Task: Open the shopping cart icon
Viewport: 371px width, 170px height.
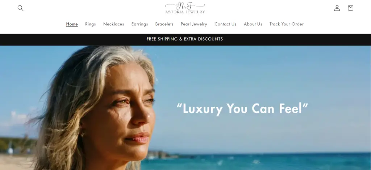Action: pos(350,8)
